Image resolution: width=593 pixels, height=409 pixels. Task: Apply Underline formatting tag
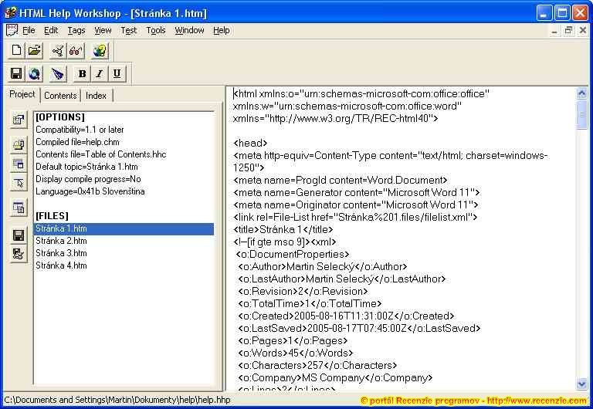(117, 74)
